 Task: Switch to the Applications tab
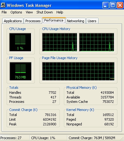click(13, 21)
